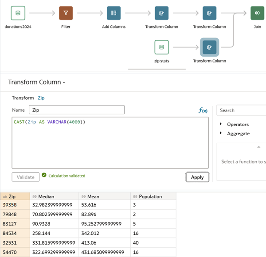Expand the Aggregate function group
This screenshot has height=257, width=266.
coord(220,133)
